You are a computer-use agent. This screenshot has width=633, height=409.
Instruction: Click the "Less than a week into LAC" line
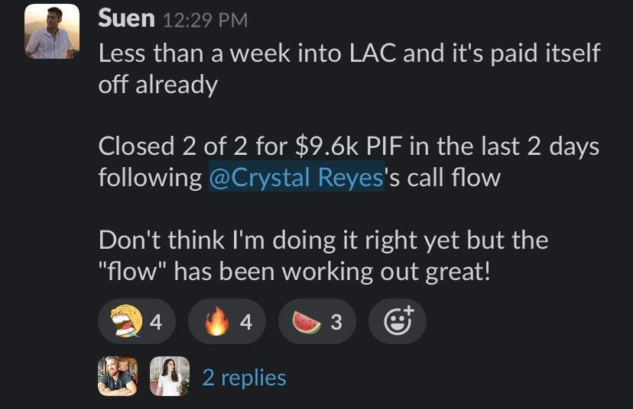click(349, 53)
